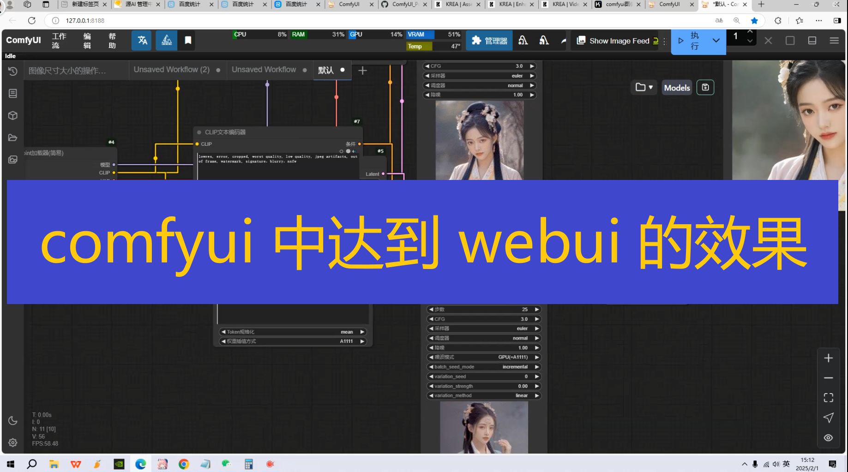The image size is (848, 472).
Task: Change batch_seed_mode incremental option
Action: [483, 367]
